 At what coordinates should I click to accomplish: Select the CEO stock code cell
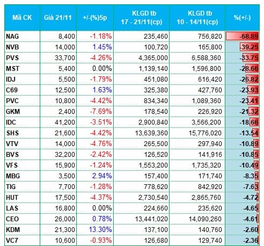coord(22,219)
